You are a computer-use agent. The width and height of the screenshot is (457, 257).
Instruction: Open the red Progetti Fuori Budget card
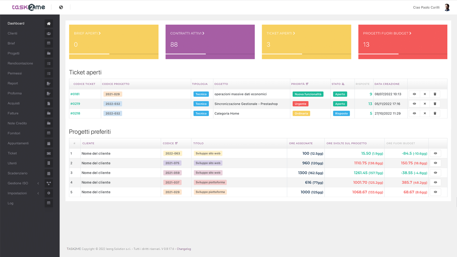403,42
